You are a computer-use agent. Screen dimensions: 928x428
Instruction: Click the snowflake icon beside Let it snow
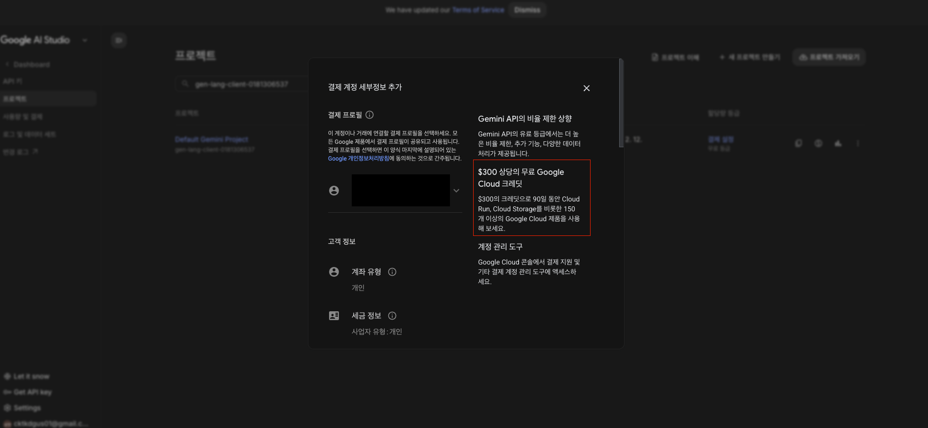7,376
